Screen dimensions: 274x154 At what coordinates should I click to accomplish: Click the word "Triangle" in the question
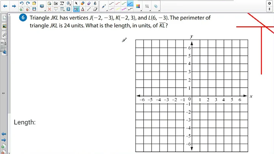pyautogui.click(x=40, y=18)
